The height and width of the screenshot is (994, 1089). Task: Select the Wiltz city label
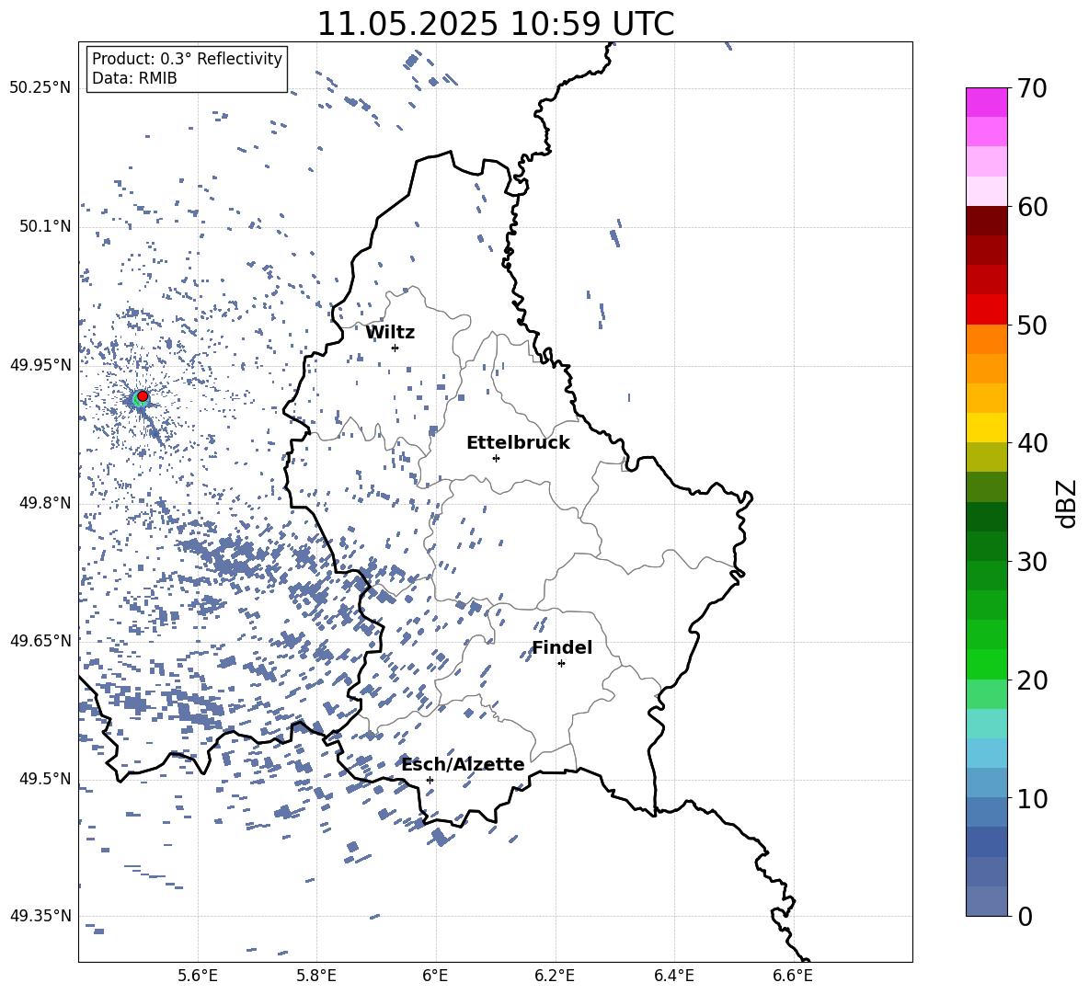pos(390,333)
